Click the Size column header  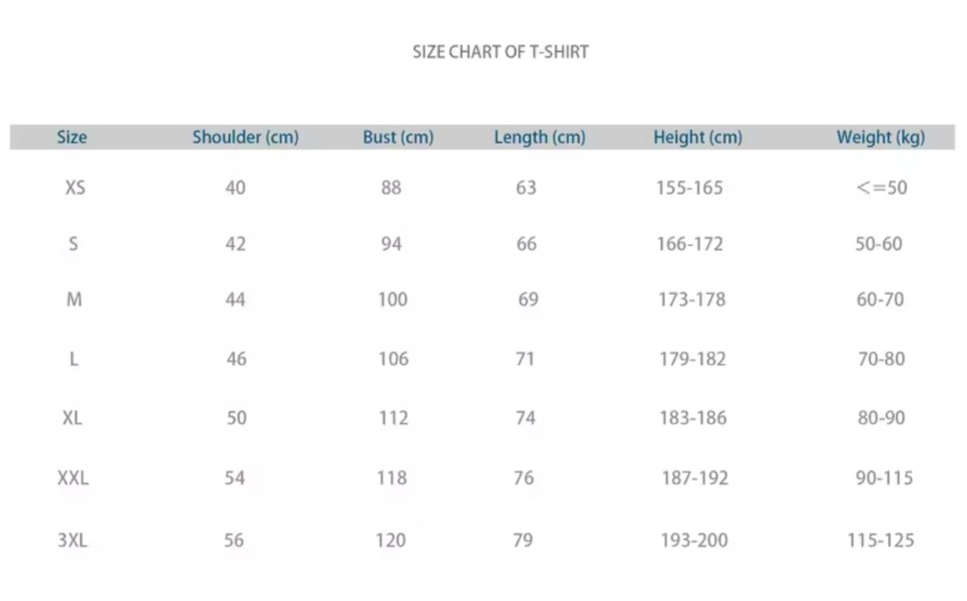point(72,137)
